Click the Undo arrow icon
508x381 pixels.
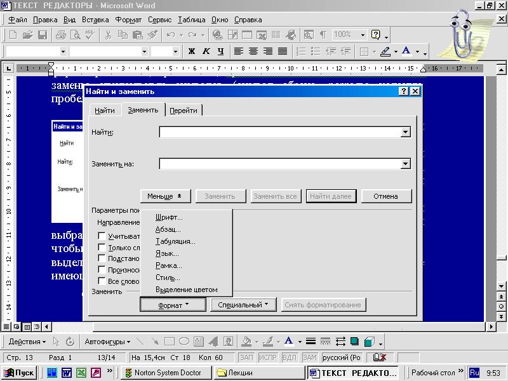click(171, 35)
